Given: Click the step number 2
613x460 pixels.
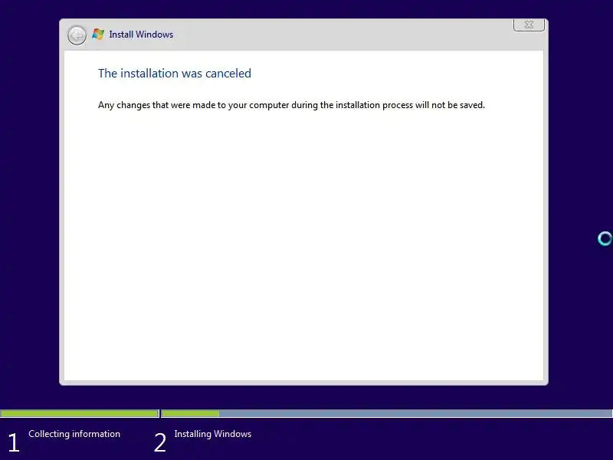Looking at the screenshot, I should (x=160, y=442).
